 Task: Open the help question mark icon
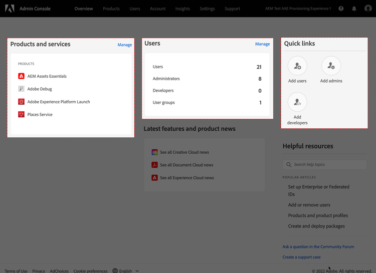click(341, 9)
